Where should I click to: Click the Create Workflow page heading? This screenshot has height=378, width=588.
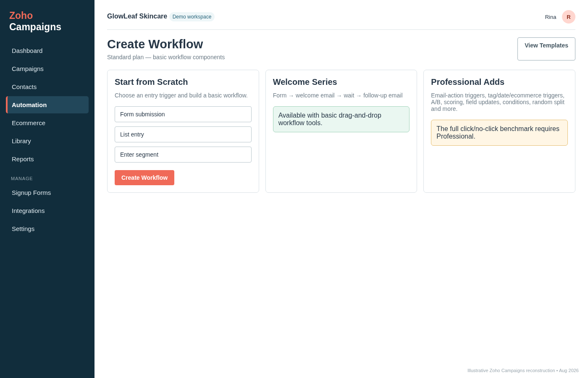(x=155, y=44)
